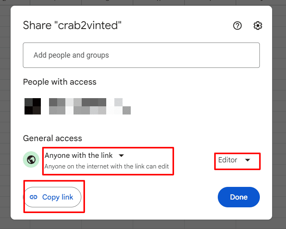The height and width of the screenshot is (229, 286).
Task: Click the Share "crab2vinted" dialog title
Action: point(72,25)
